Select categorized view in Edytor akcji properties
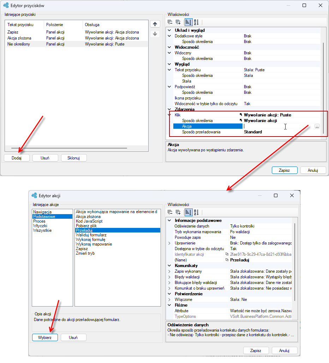This screenshot has height=363, width=329. tap(188, 212)
